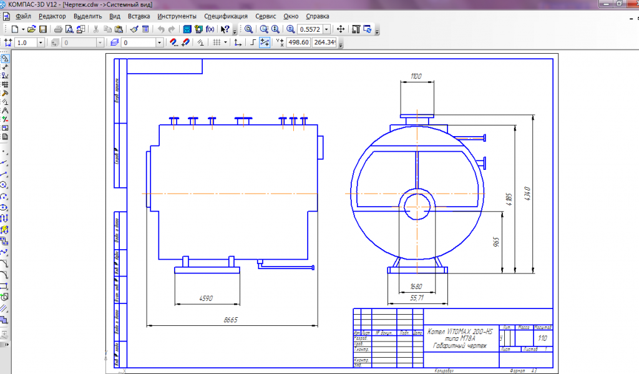Open the Спецификация menu
Screen dimensions: 639x374
[226, 16]
